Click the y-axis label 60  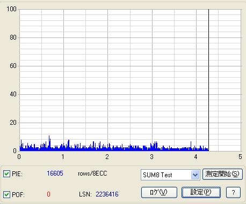coord(13,66)
